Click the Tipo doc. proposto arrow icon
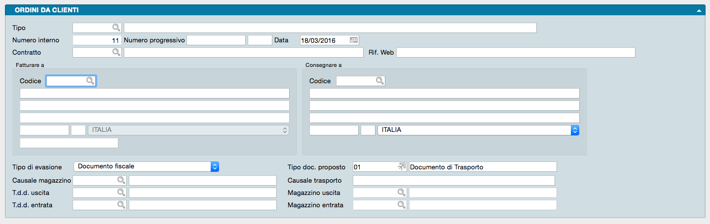The width and height of the screenshot is (710, 224). tap(401, 167)
